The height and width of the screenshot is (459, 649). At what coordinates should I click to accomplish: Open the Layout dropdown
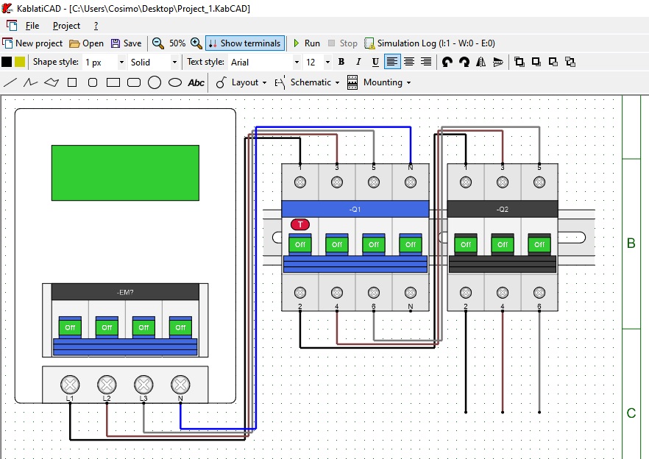pos(241,82)
